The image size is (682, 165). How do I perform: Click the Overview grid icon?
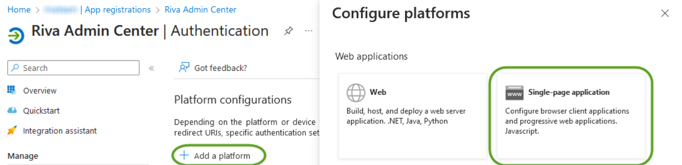pyautogui.click(x=11, y=90)
